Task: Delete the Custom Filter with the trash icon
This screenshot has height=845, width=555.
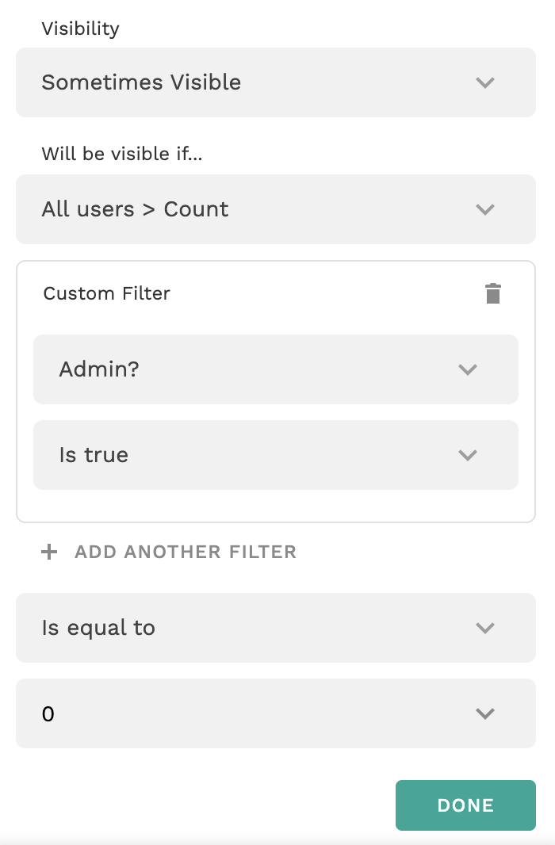Action: click(493, 293)
